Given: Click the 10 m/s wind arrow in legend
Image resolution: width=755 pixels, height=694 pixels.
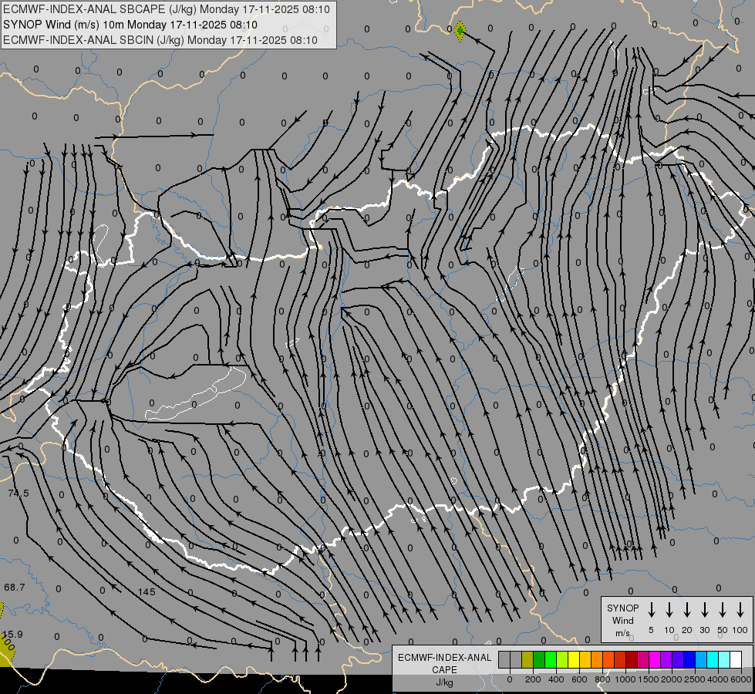Looking at the screenshot, I should tap(669, 610).
